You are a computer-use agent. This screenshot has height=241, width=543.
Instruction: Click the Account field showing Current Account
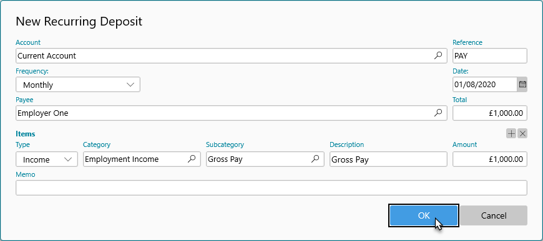coord(232,55)
